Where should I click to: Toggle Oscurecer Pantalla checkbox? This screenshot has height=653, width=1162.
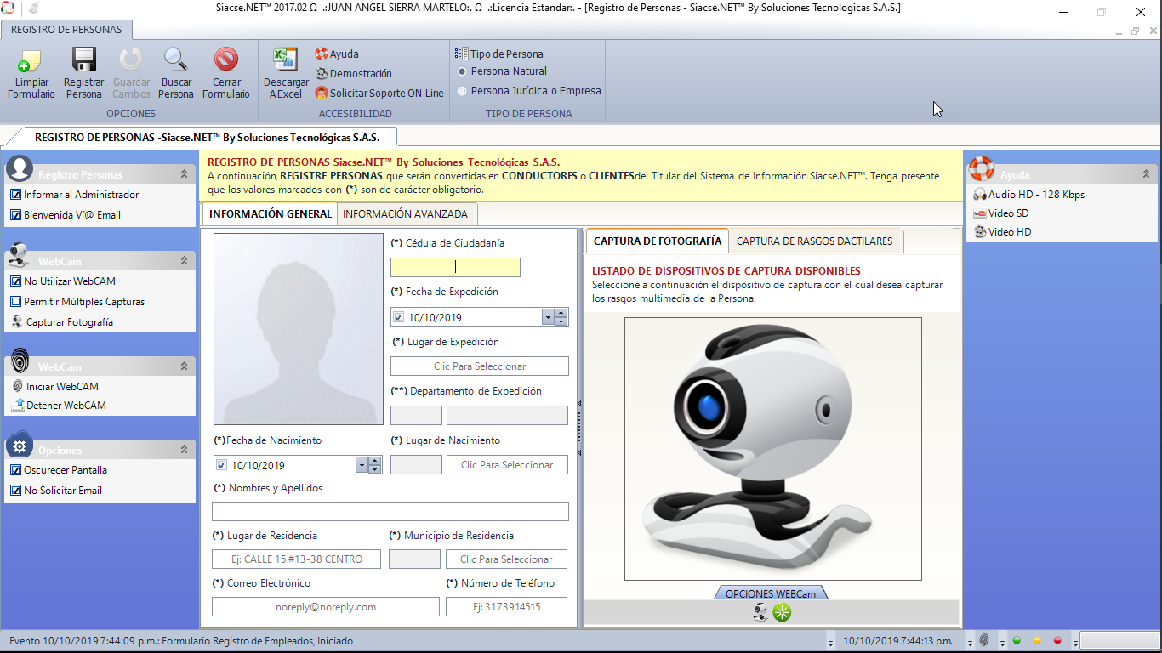(x=15, y=470)
